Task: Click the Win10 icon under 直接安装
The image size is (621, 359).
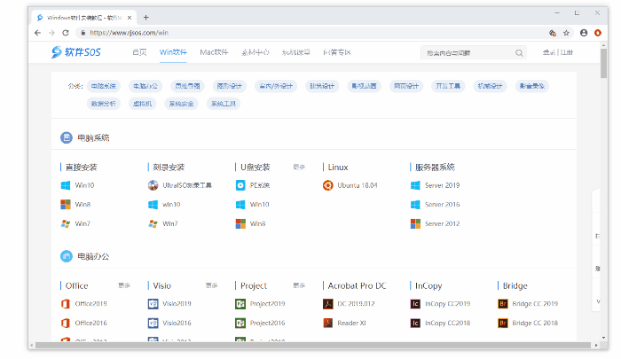Action: click(x=66, y=185)
